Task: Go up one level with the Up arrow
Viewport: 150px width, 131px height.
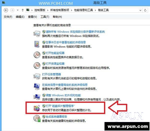Action: click(x=22, y=10)
